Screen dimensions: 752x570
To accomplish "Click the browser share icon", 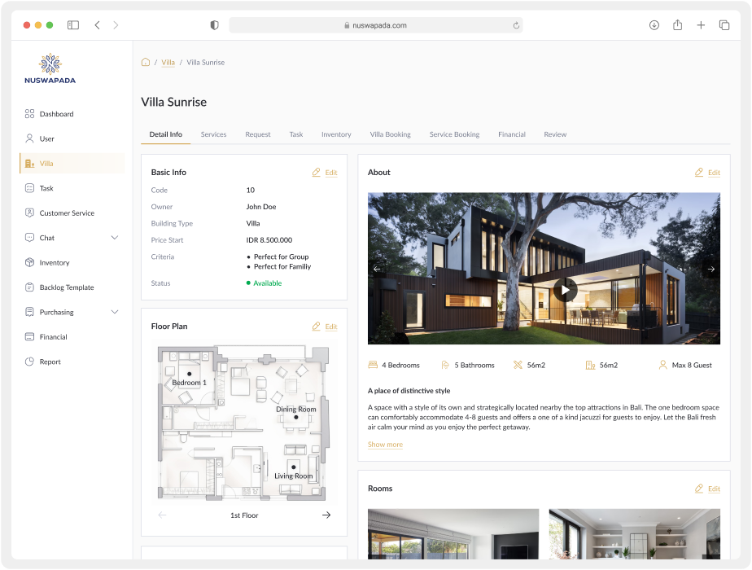I will pos(677,24).
